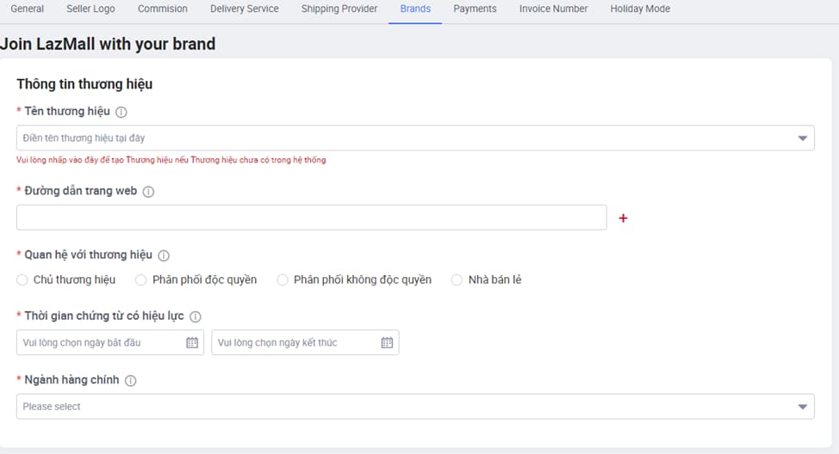Select the Nhà bán lẻ radio option
839x454 pixels.
[x=457, y=280]
